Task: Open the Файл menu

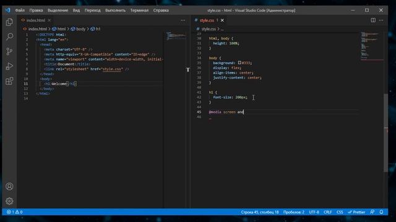Action: pyautogui.click(x=20, y=10)
